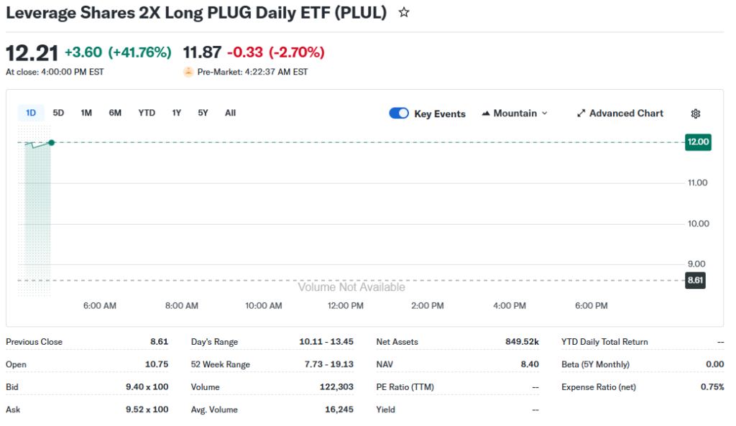Screen dimensions: 736x426
Task: Toggle the Key Events switch
Action: (399, 114)
